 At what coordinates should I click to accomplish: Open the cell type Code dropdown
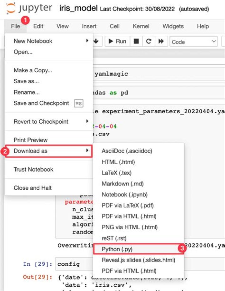193,42
